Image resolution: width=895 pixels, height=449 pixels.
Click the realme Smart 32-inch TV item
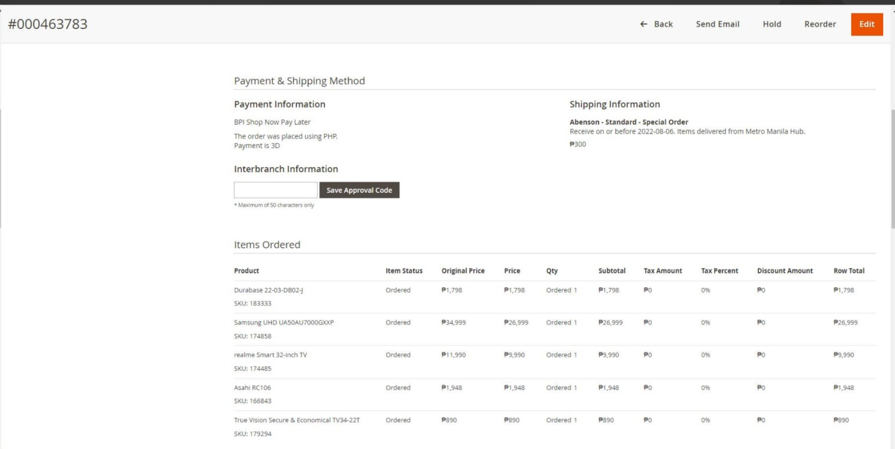click(270, 355)
